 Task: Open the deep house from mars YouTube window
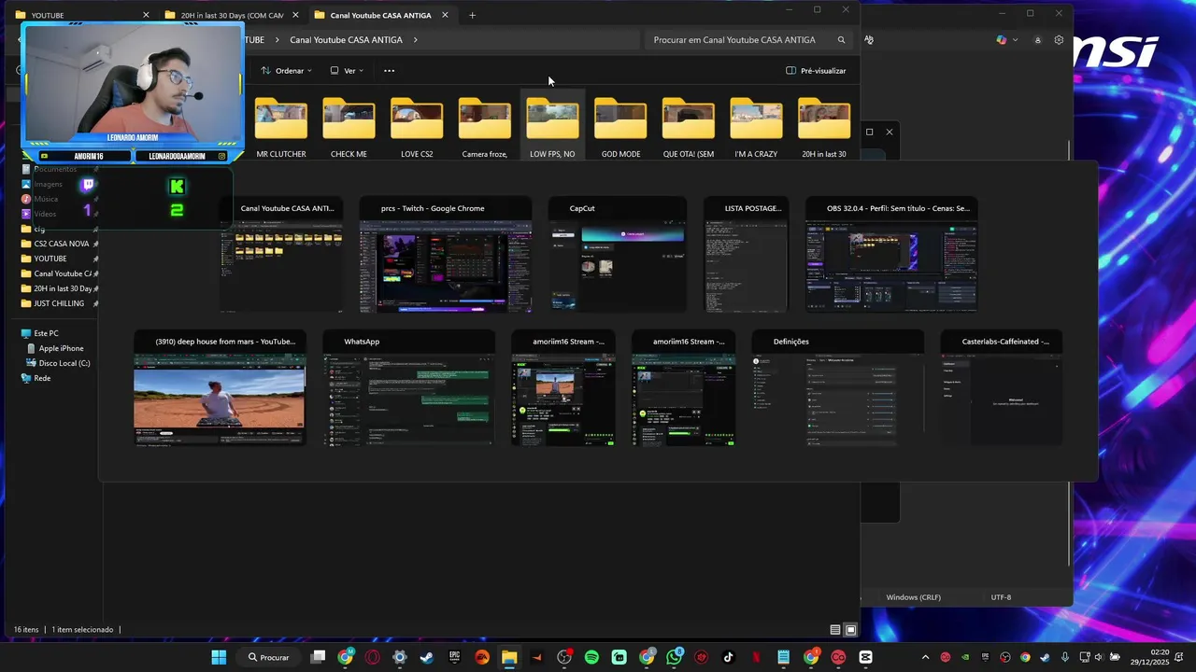[x=220, y=387]
